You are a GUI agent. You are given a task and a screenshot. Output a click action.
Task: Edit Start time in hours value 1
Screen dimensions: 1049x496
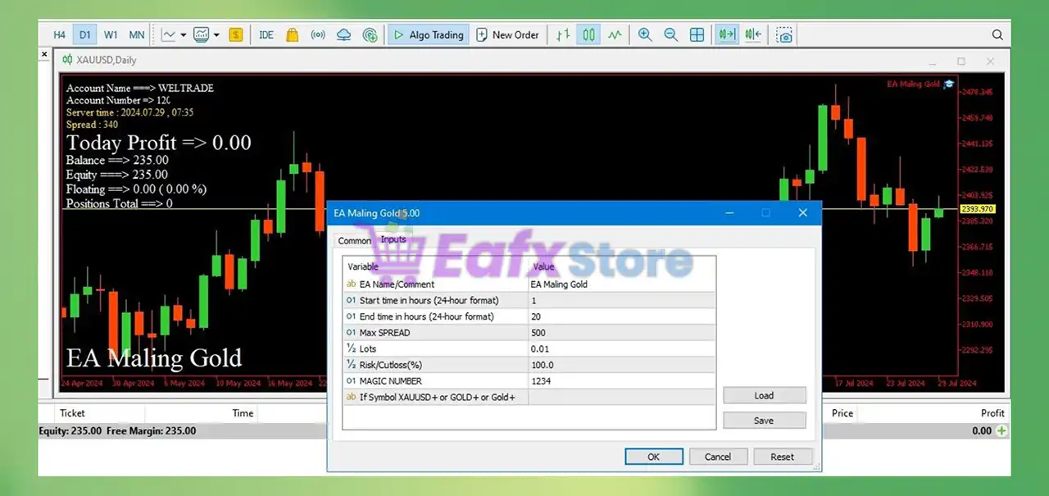[x=621, y=301]
